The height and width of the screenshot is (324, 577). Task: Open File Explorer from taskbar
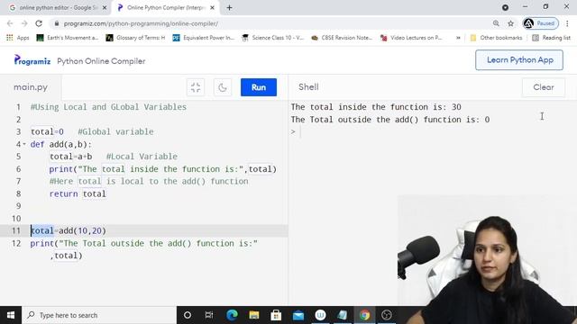254,315
